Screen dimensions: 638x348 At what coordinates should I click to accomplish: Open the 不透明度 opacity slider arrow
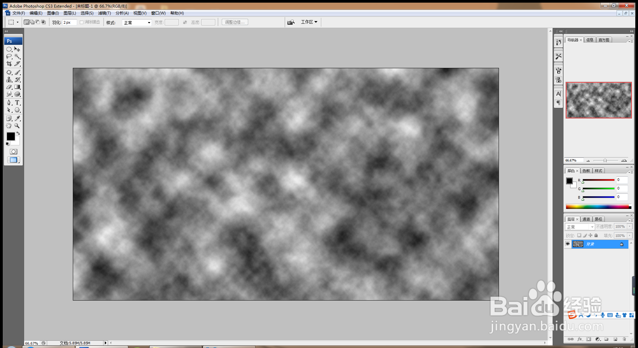[x=630, y=226]
